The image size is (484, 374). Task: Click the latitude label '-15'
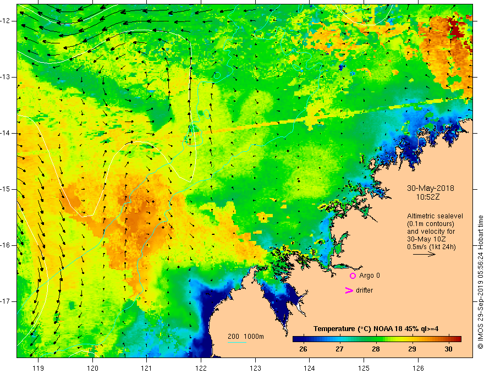pos(5,189)
